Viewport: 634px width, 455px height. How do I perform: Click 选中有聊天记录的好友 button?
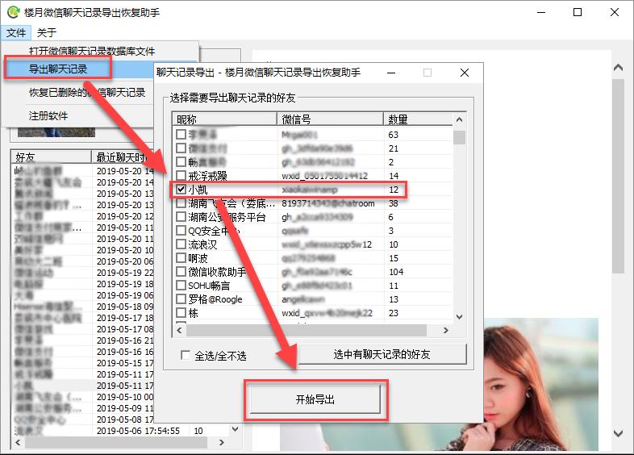point(382,354)
